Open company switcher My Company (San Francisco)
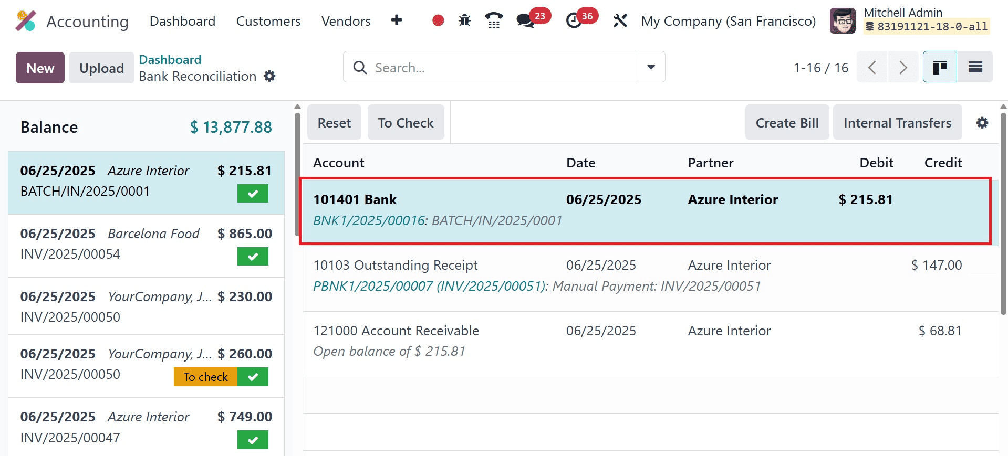Viewport: 1008px width, 456px height. pyautogui.click(x=728, y=21)
